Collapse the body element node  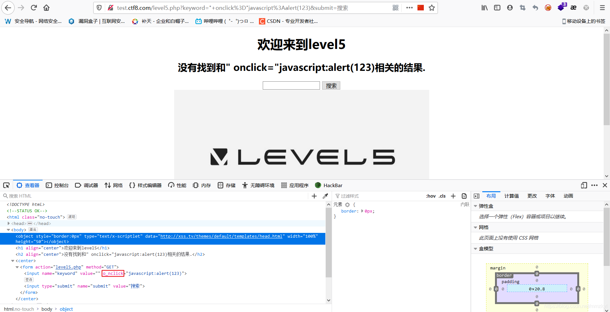(x=9, y=230)
